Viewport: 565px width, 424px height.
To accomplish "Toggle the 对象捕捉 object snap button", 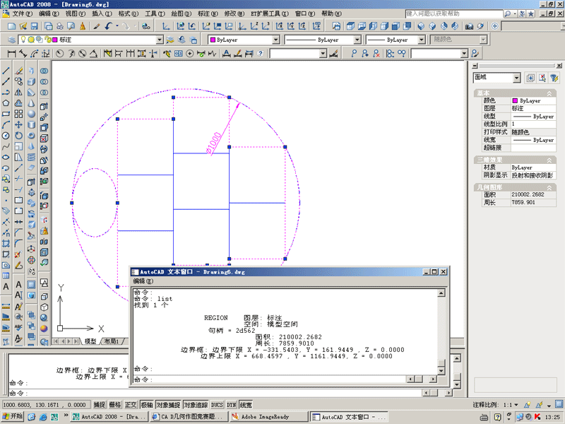I will (168, 405).
